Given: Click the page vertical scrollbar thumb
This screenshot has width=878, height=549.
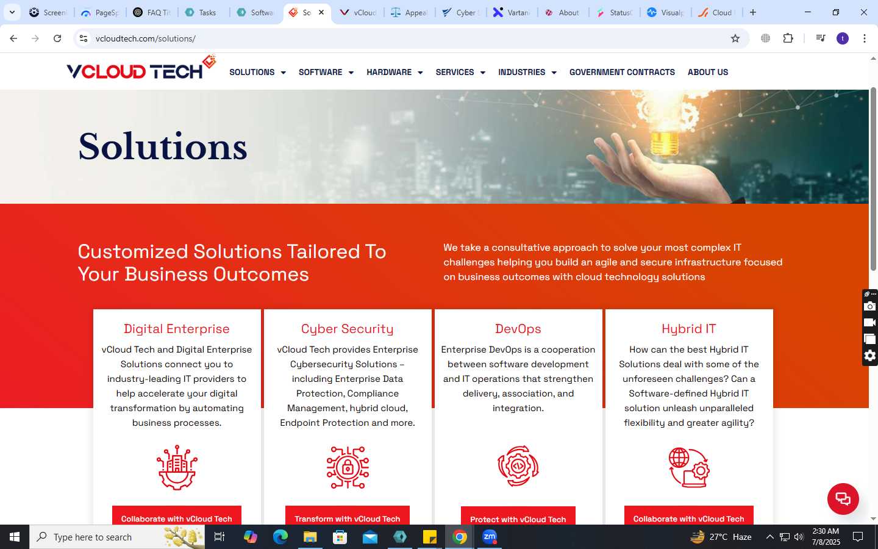Looking at the screenshot, I should pos(873,179).
